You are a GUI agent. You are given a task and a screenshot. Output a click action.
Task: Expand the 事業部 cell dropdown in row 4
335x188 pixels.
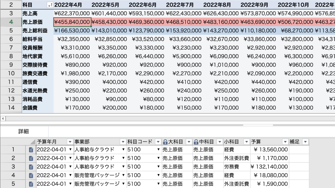point(123,175)
